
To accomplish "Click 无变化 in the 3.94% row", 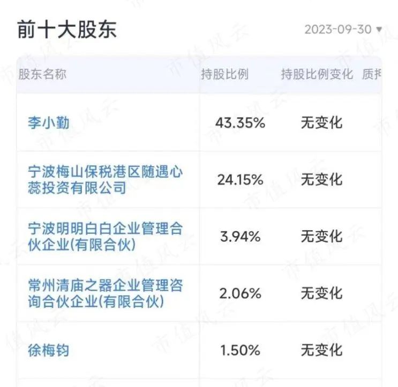I will tap(321, 237).
